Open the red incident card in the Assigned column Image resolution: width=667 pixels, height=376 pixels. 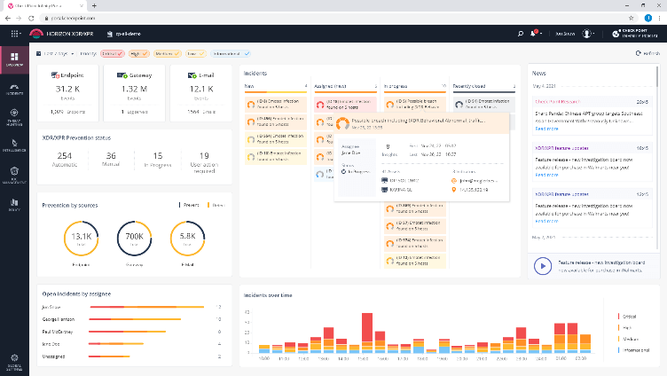point(345,105)
